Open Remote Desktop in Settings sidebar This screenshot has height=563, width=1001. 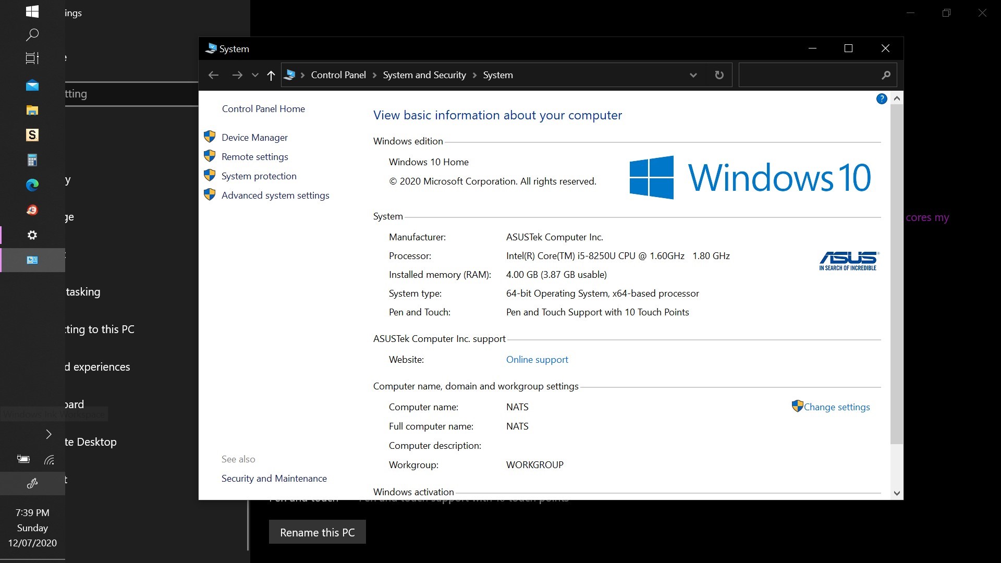[91, 442]
